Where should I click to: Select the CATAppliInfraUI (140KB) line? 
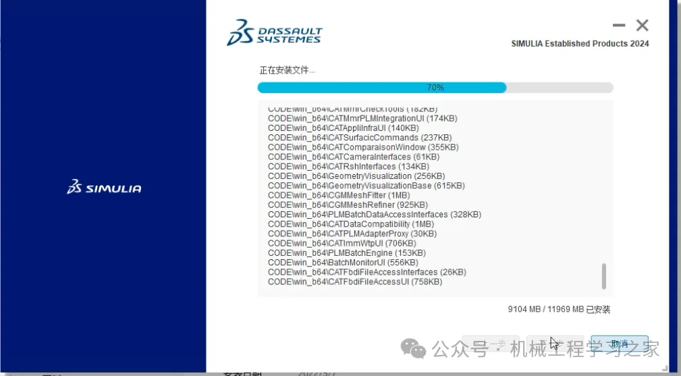tap(344, 128)
